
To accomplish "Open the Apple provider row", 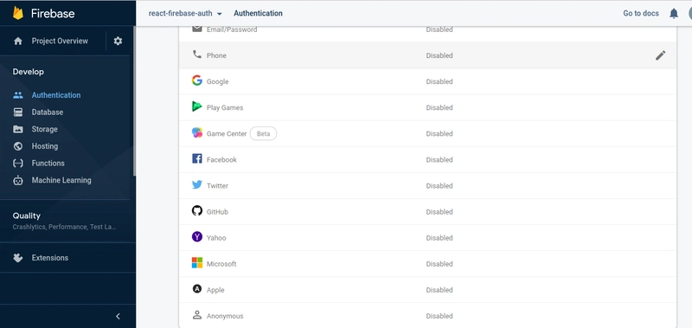I will (427, 290).
